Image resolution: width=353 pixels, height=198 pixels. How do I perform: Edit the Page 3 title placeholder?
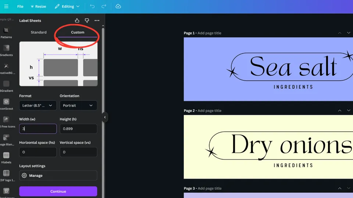point(209,188)
